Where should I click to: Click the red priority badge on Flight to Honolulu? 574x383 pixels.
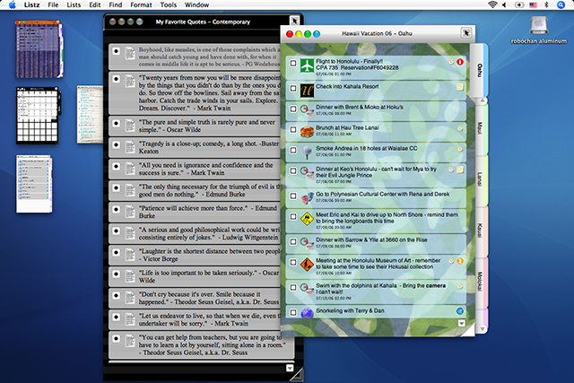point(460,62)
